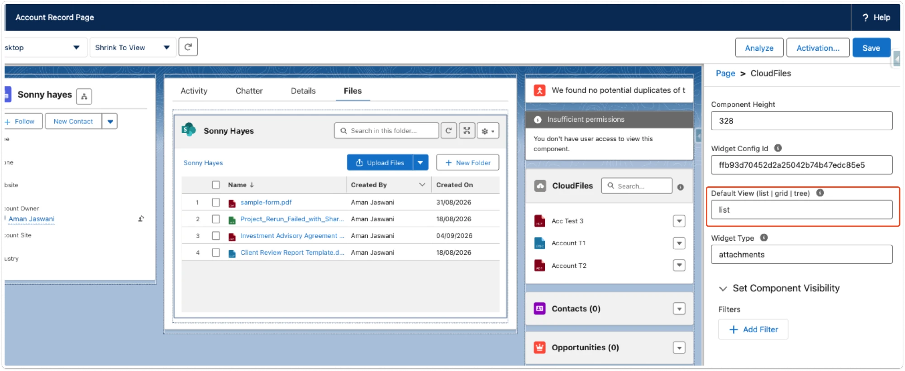This screenshot has width=905, height=371.
Task: Switch to the Activity tab
Action: 194,91
